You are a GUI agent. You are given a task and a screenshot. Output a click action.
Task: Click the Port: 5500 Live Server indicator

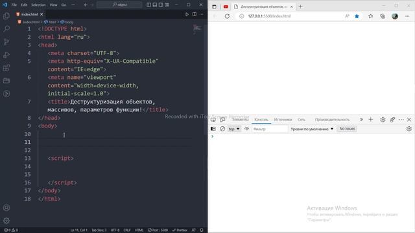point(158,230)
